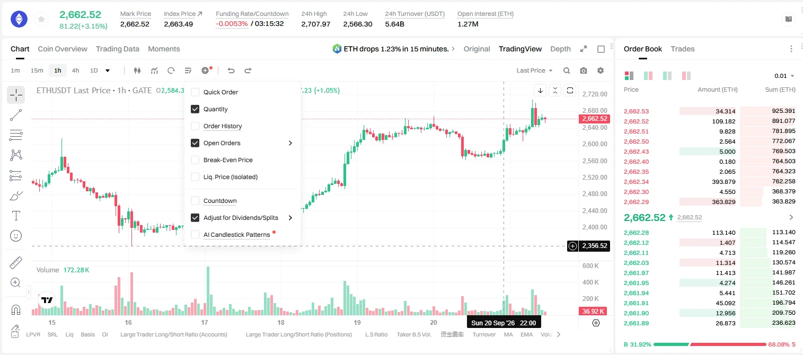Uncheck Adjust for Dividends/Splits
Screen dimensions: 803x355
click(x=195, y=218)
